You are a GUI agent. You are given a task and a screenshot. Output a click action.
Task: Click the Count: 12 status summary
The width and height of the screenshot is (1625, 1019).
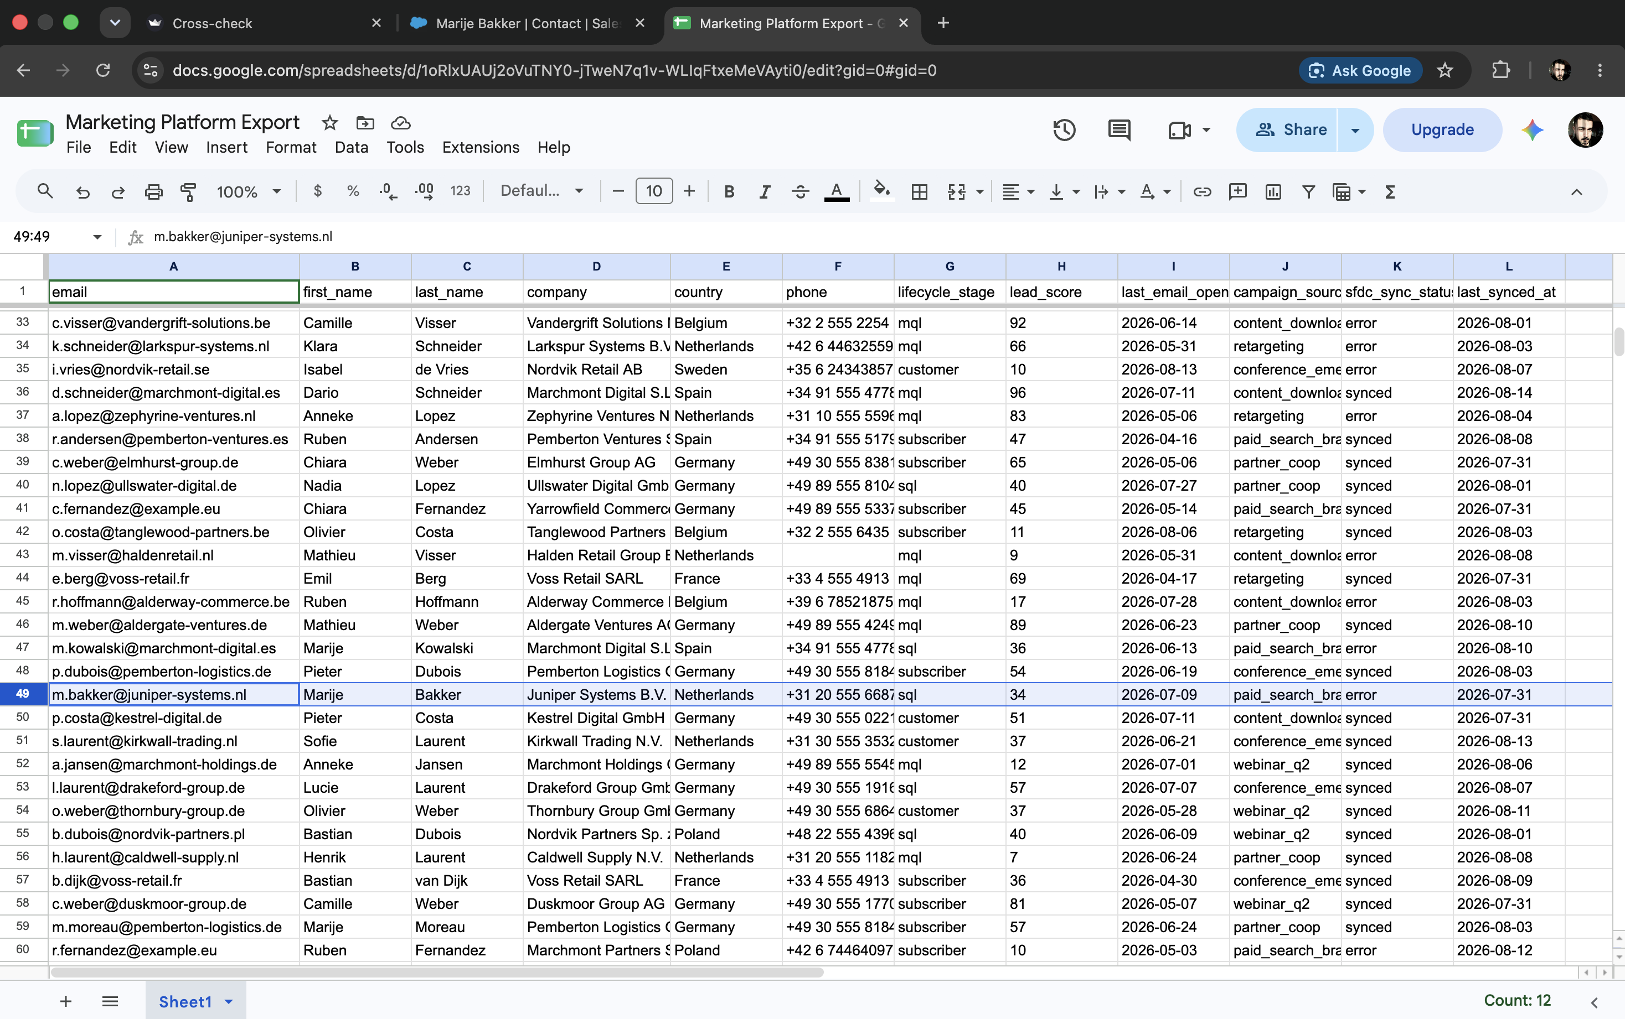coord(1517,1000)
